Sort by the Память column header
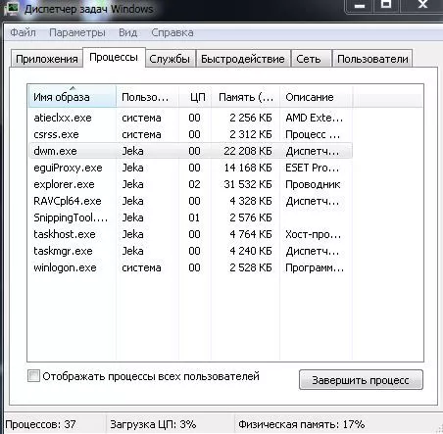The height and width of the screenshot is (434, 443). [x=245, y=96]
